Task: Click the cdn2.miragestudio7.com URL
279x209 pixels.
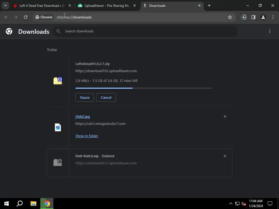Action: pyautogui.click(x=100, y=124)
